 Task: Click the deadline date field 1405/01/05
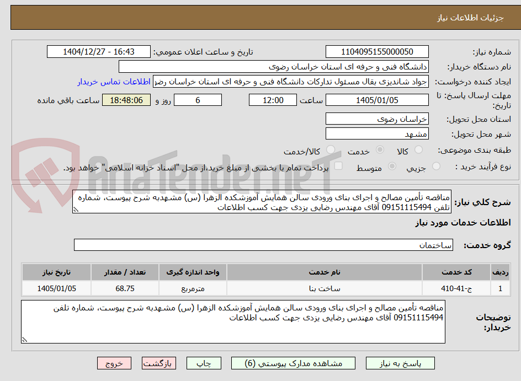[x=377, y=100]
